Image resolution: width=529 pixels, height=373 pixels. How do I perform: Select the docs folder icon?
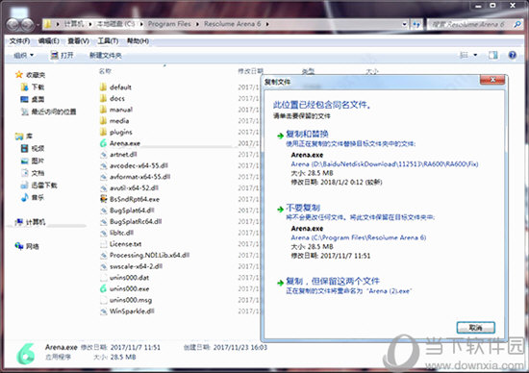103,98
